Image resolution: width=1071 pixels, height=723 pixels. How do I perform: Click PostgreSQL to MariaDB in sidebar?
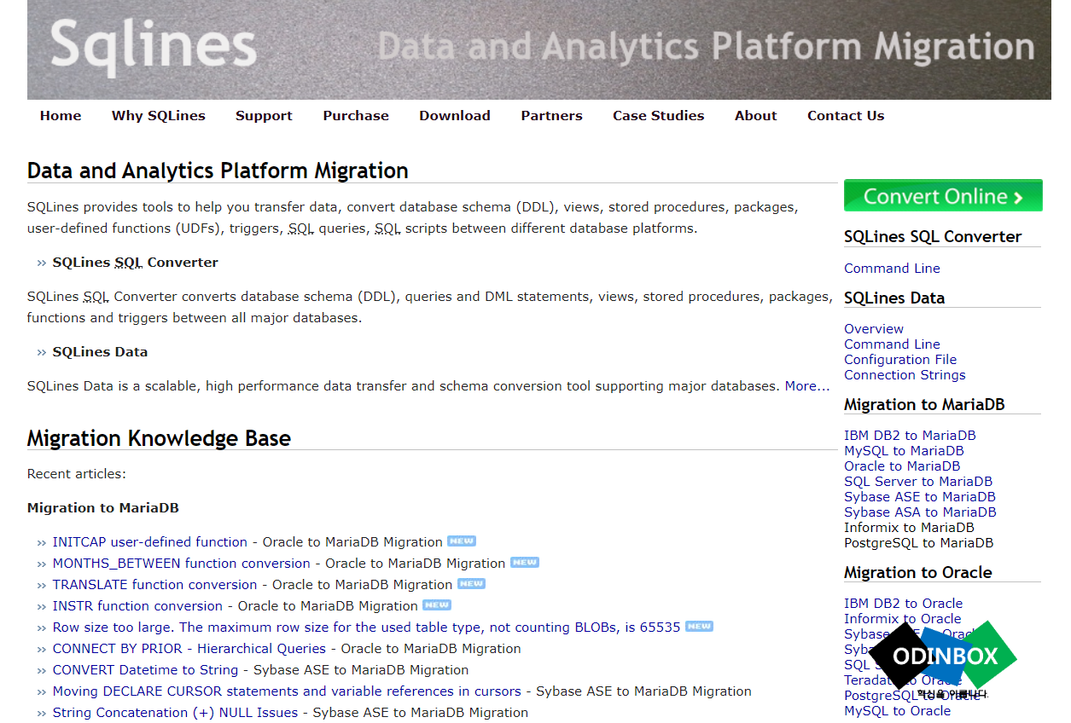point(918,543)
